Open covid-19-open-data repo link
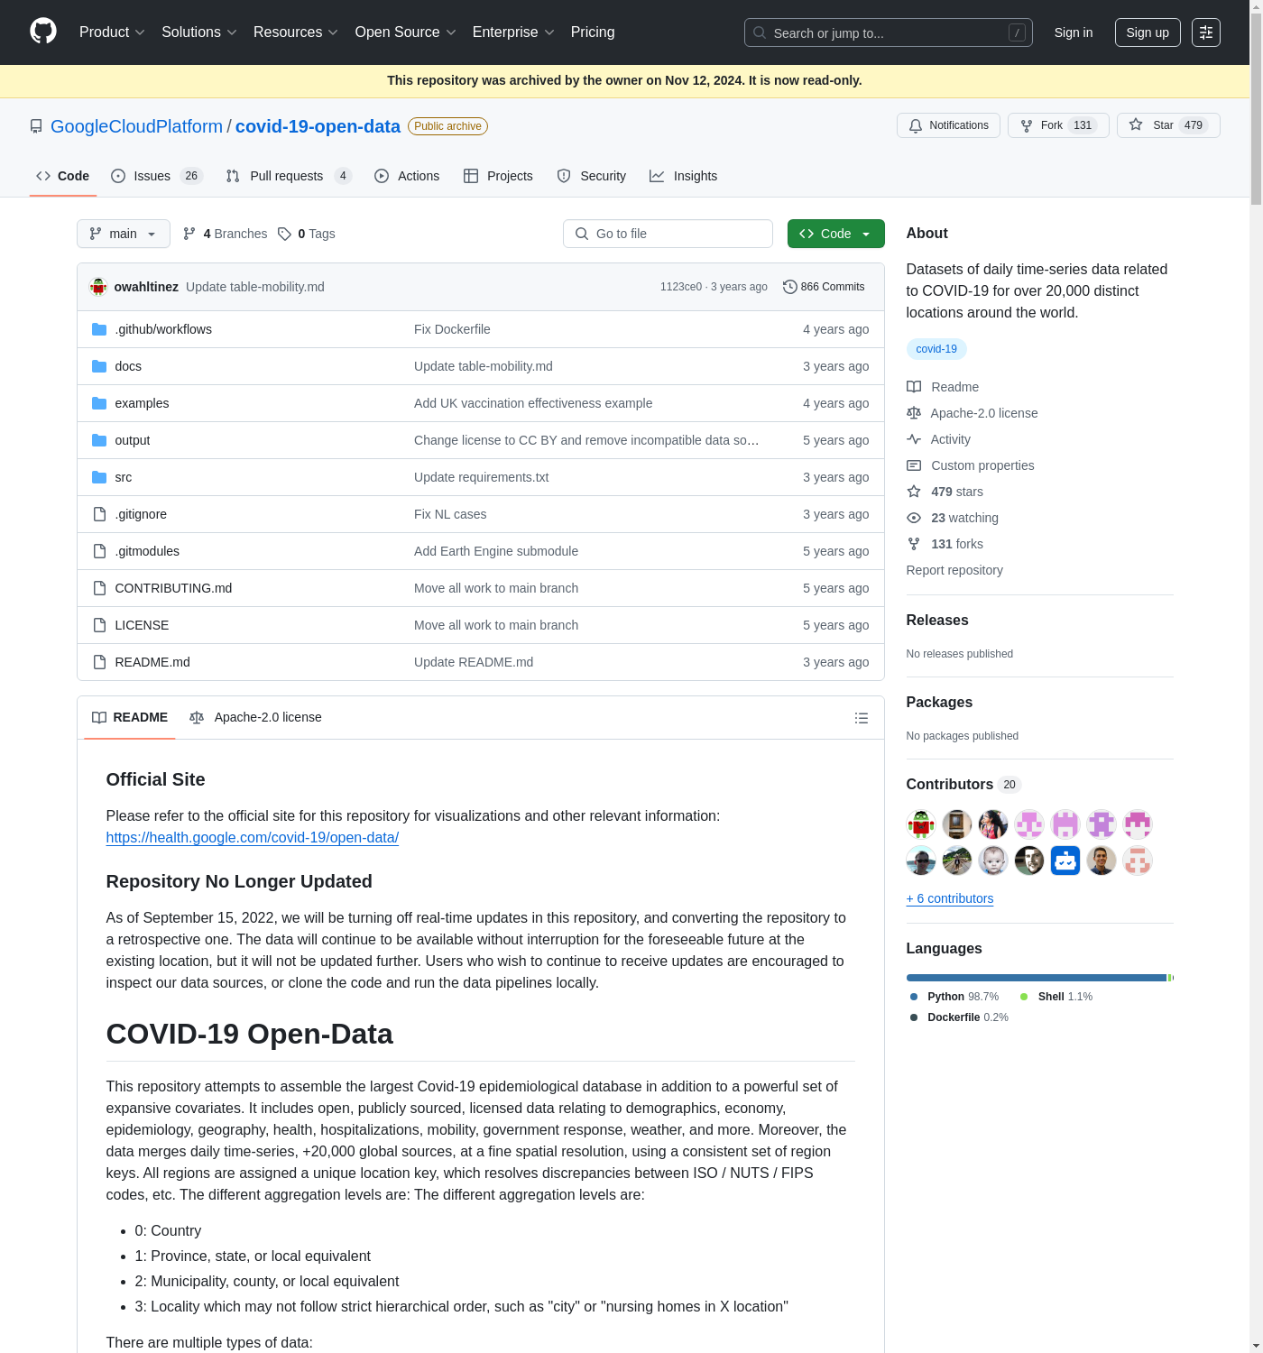Image resolution: width=1263 pixels, height=1353 pixels. point(318,126)
